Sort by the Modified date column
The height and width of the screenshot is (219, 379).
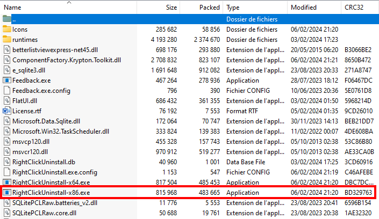point(304,8)
